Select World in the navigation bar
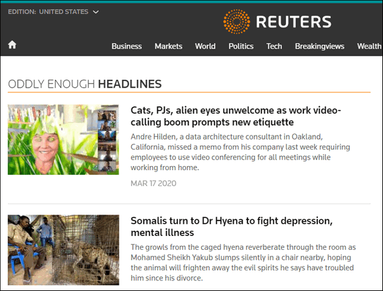Image resolution: width=383 pixels, height=291 pixels. point(205,47)
